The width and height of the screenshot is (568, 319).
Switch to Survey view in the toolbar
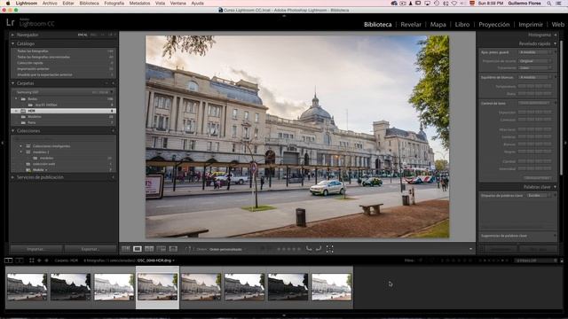(161, 249)
